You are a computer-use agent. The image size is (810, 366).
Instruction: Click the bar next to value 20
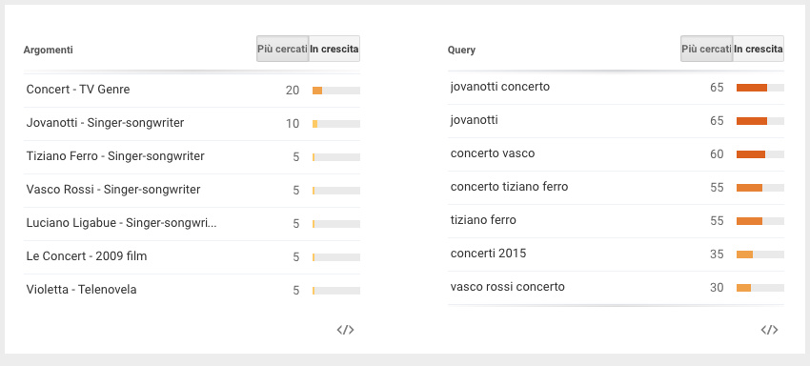point(336,91)
